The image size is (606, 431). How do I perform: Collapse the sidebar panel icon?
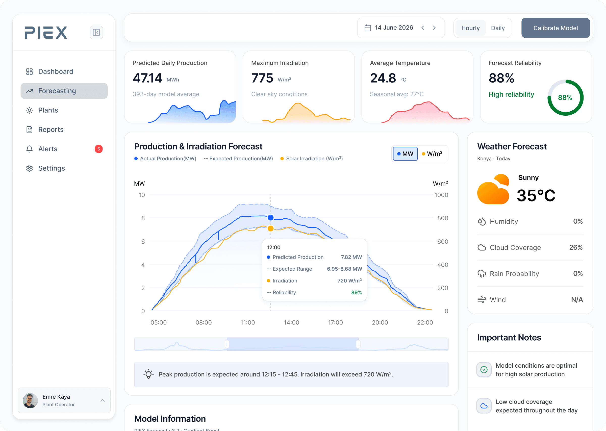96,33
